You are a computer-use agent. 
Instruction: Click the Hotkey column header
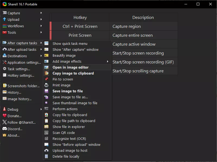coord(80,17)
